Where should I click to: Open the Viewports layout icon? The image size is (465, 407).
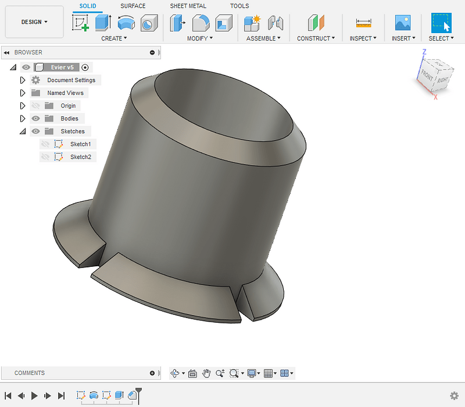point(284,373)
